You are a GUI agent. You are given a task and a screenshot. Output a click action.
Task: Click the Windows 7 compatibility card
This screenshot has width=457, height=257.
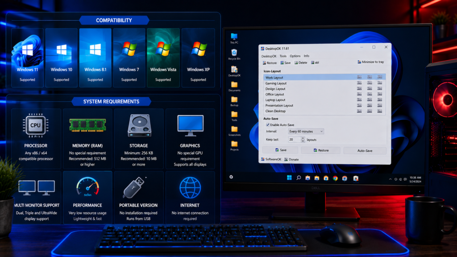coord(129,58)
